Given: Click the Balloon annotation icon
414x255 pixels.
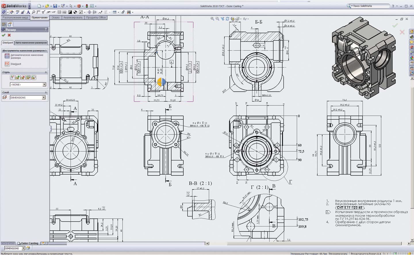Looking at the screenshot, I should point(34,12).
